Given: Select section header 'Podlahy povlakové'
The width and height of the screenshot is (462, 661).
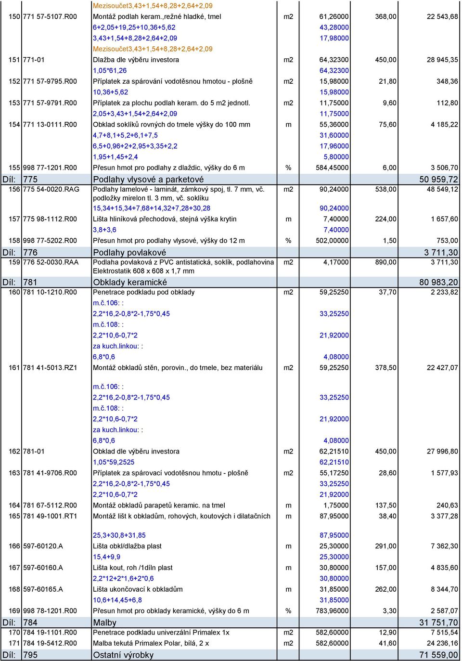Looking at the screenshot, I should [x=129, y=252].
